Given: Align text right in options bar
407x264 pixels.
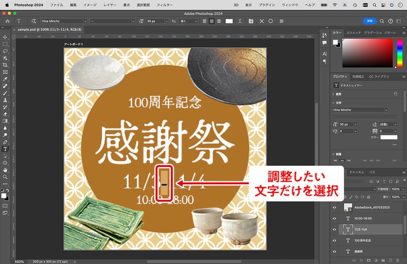Looking at the screenshot, I should point(219,21).
